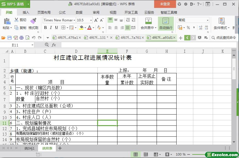Screen dimensions: 239x158
Task: Open the 插入 (Insert) ribbon tab
Action: pyautogui.click(x=26, y=12)
